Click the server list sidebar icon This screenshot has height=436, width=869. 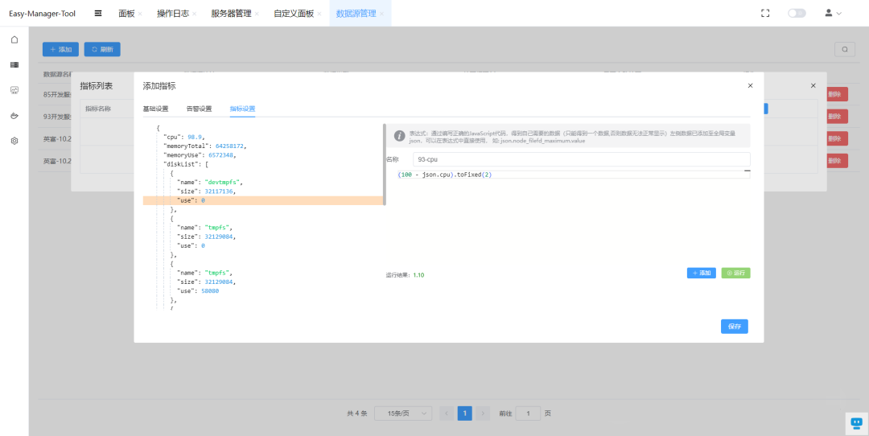(x=14, y=64)
